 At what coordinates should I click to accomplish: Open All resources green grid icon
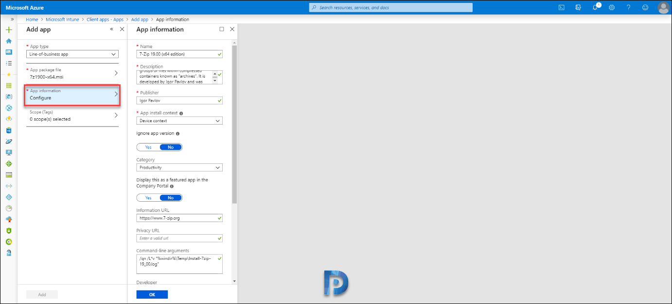pos(9,85)
